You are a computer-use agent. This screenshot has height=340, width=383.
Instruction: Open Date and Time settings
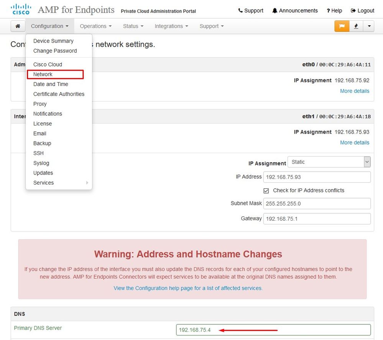click(x=59, y=84)
